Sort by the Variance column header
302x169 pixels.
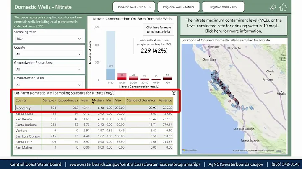(165, 100)
